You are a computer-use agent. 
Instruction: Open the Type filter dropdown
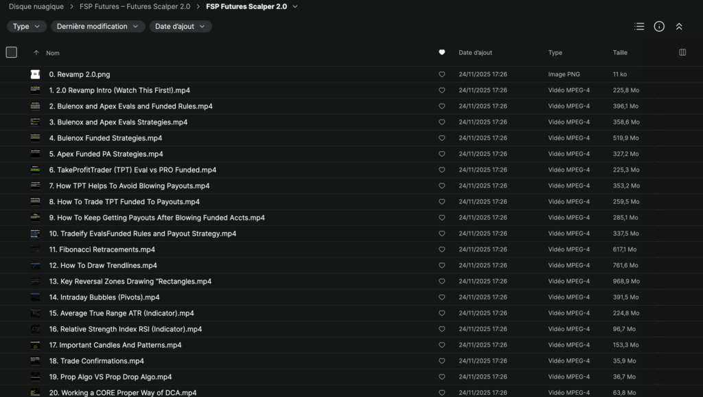27,26
